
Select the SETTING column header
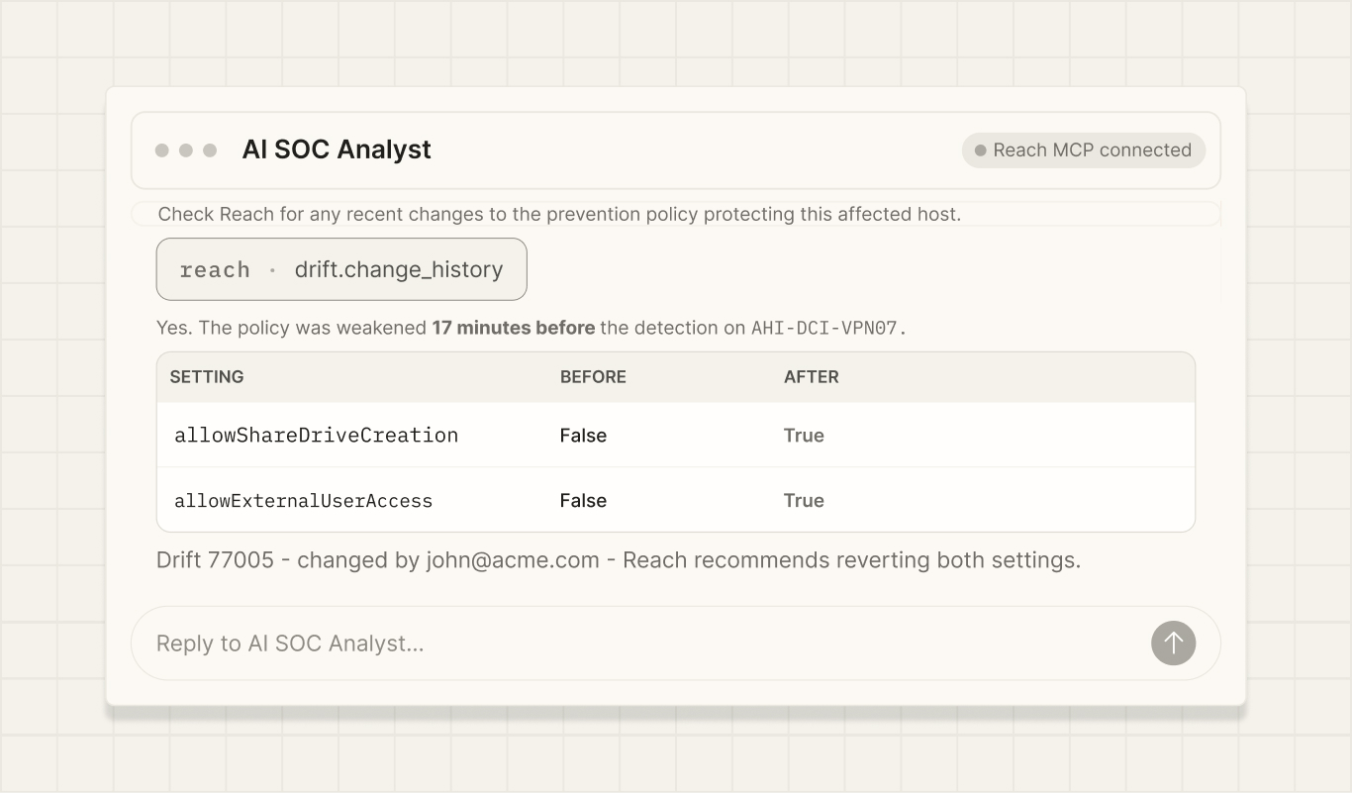point(207,377)
